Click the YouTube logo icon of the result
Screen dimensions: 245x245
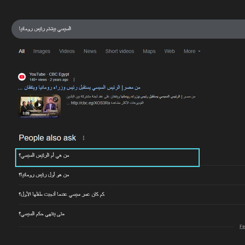(x=22, y=77)
